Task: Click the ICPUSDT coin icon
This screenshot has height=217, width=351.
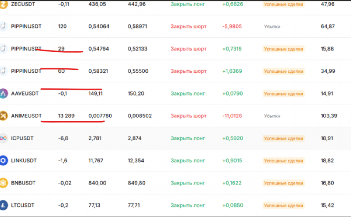Action: coord(4,138)
